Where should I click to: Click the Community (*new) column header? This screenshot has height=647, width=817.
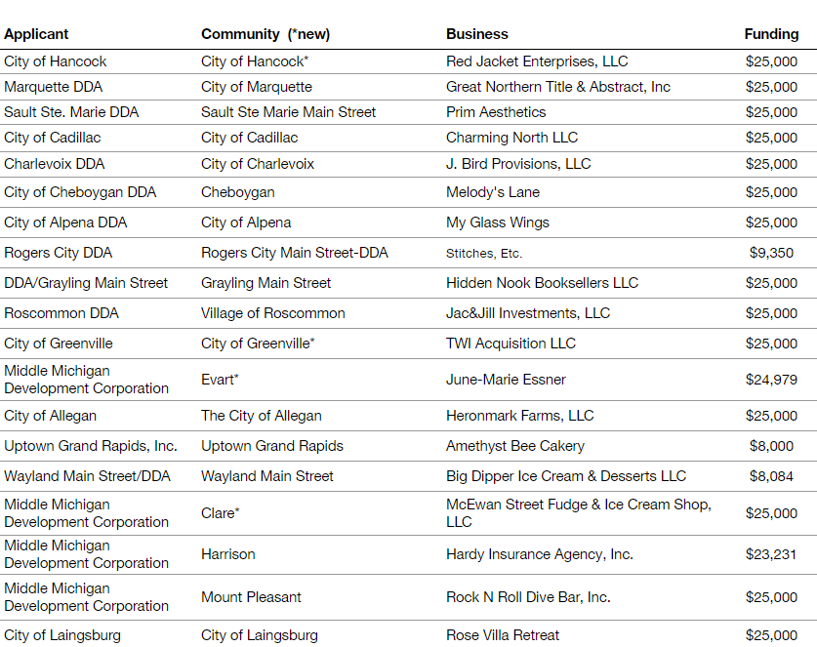pos(266,34)
